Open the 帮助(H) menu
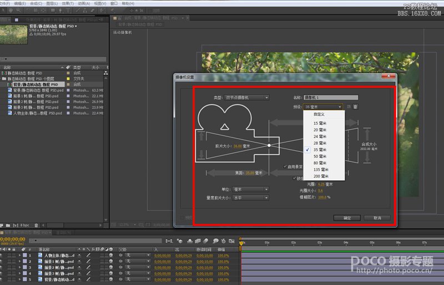 (x=128, y=3)
